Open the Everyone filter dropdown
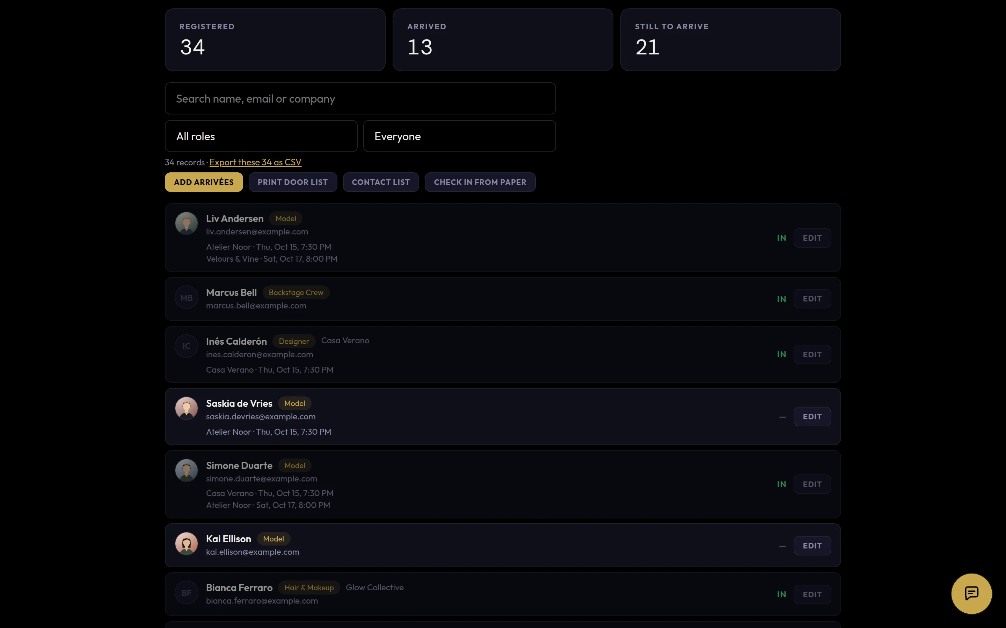The width and height of the screenshot is (1006, 628). [459, 136]
